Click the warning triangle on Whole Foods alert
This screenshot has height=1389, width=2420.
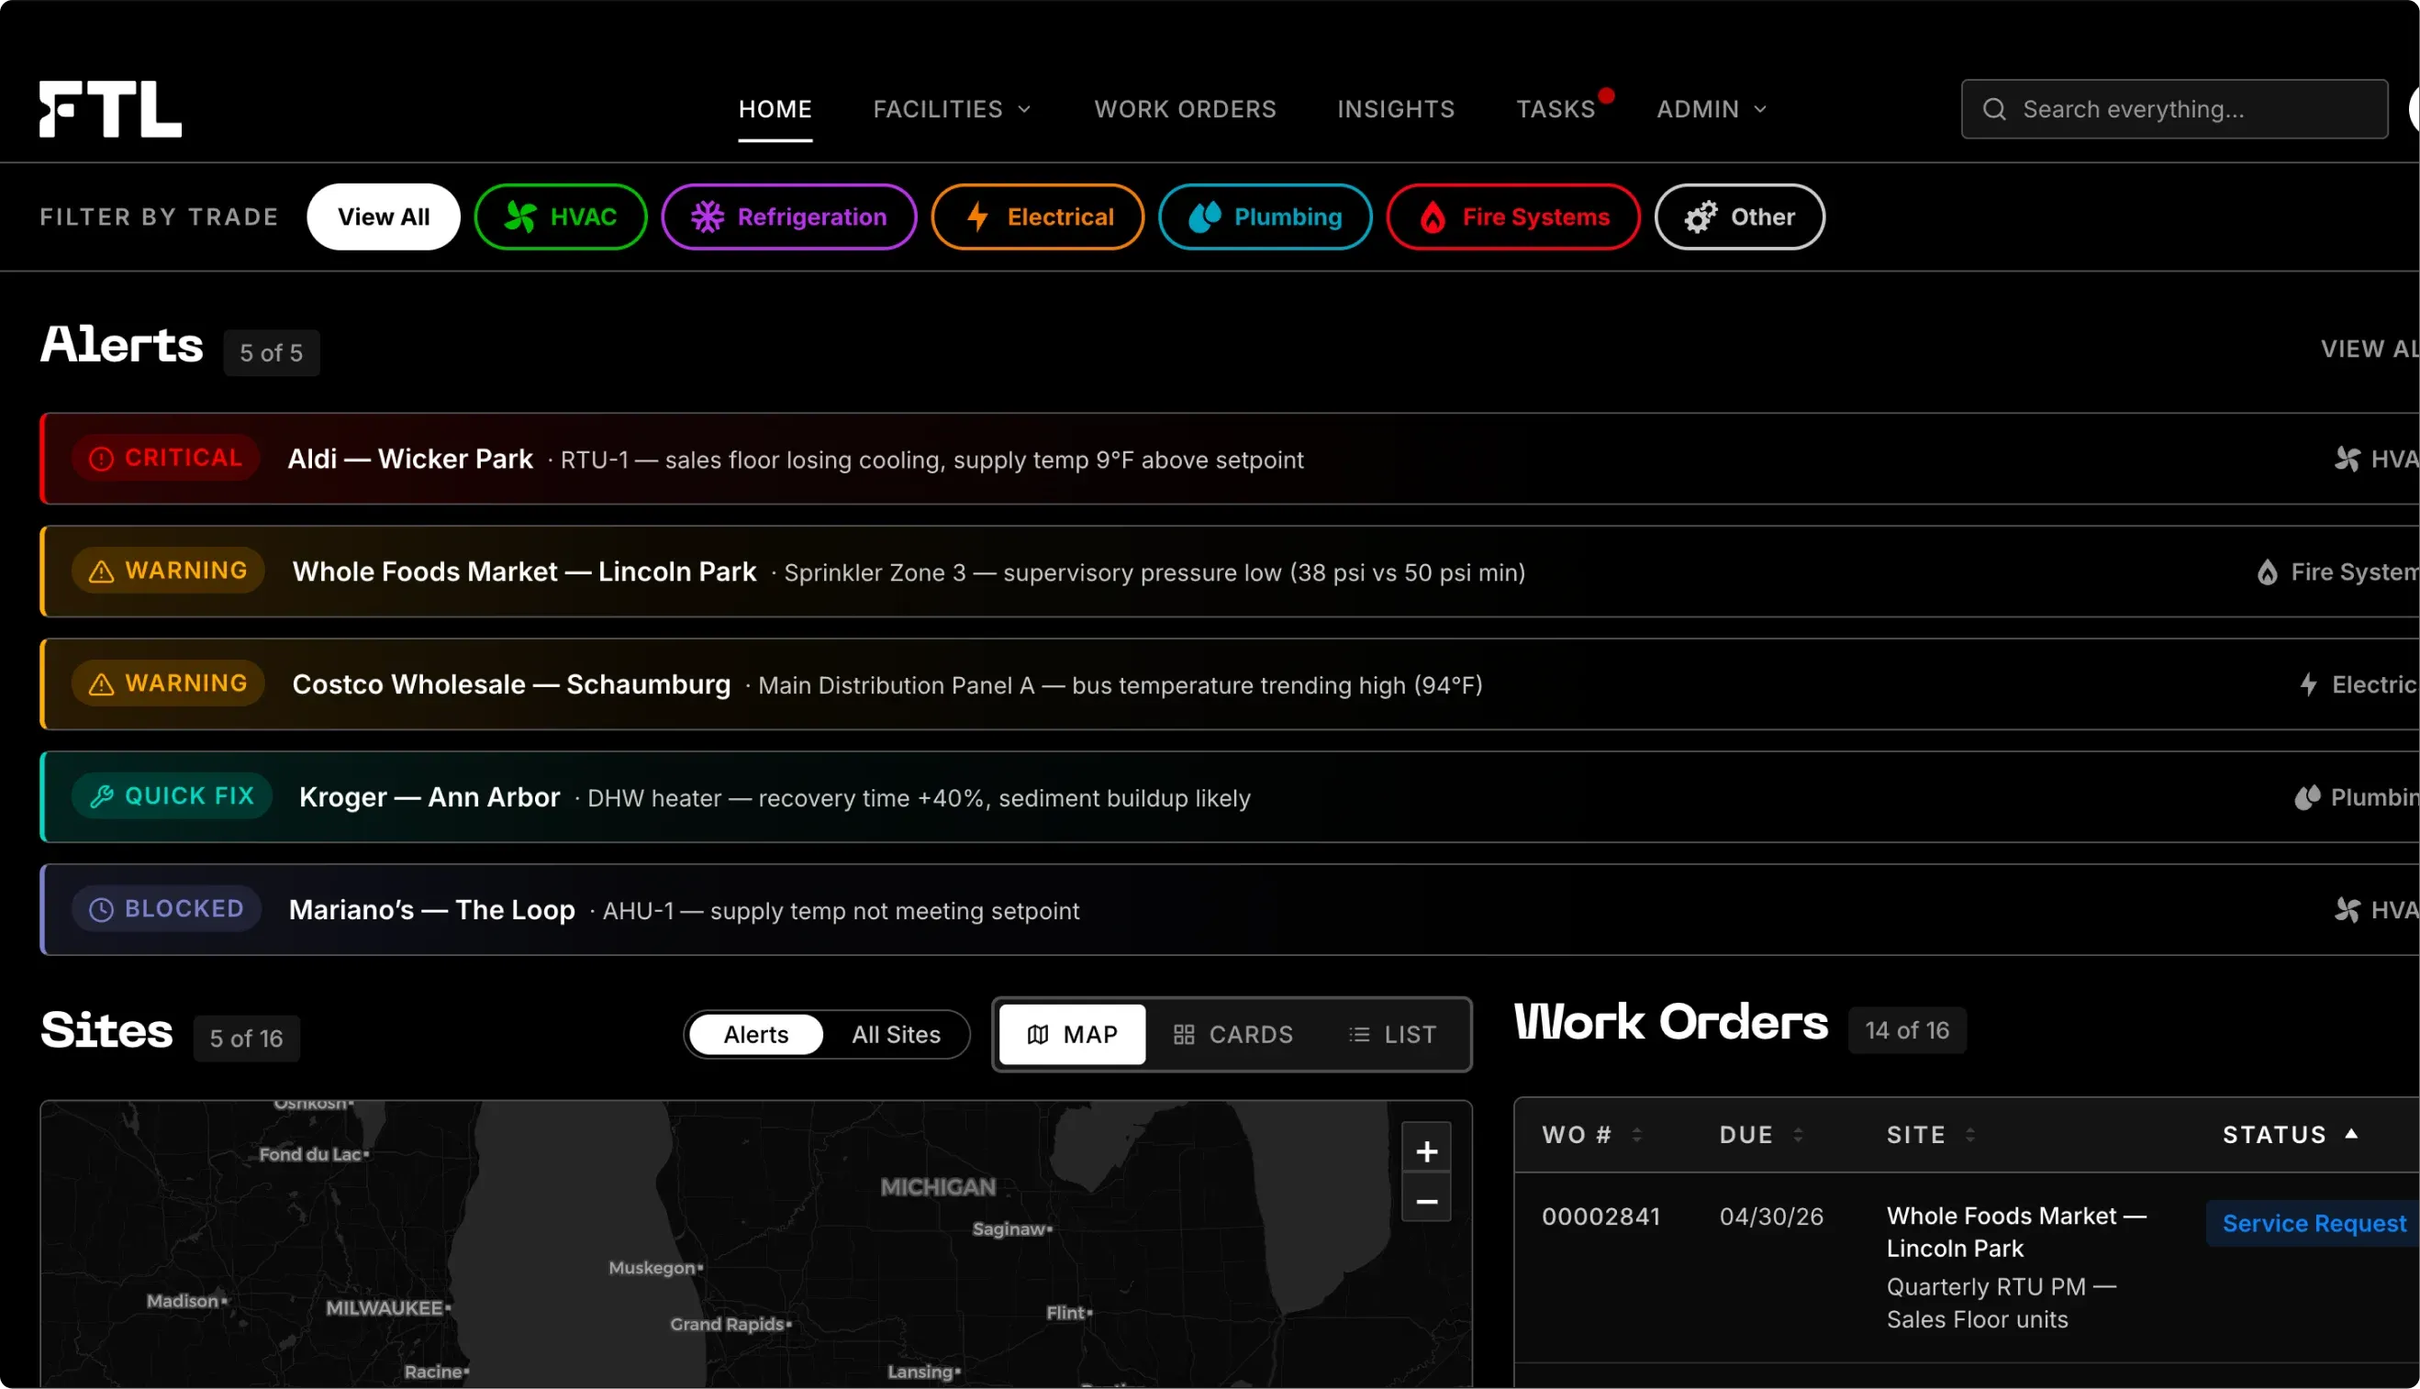pos(101,572)
